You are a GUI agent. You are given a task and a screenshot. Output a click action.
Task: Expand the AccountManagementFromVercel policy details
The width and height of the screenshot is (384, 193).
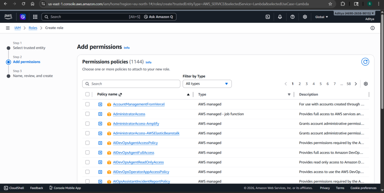tap(100, 104)
